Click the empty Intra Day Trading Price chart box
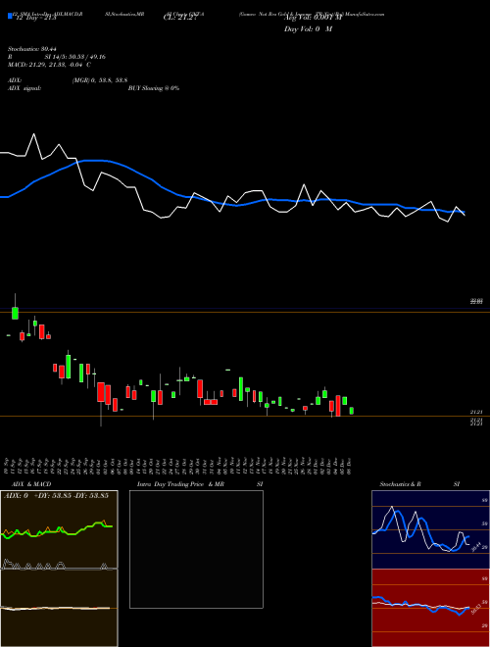 [x=196, y=549]
